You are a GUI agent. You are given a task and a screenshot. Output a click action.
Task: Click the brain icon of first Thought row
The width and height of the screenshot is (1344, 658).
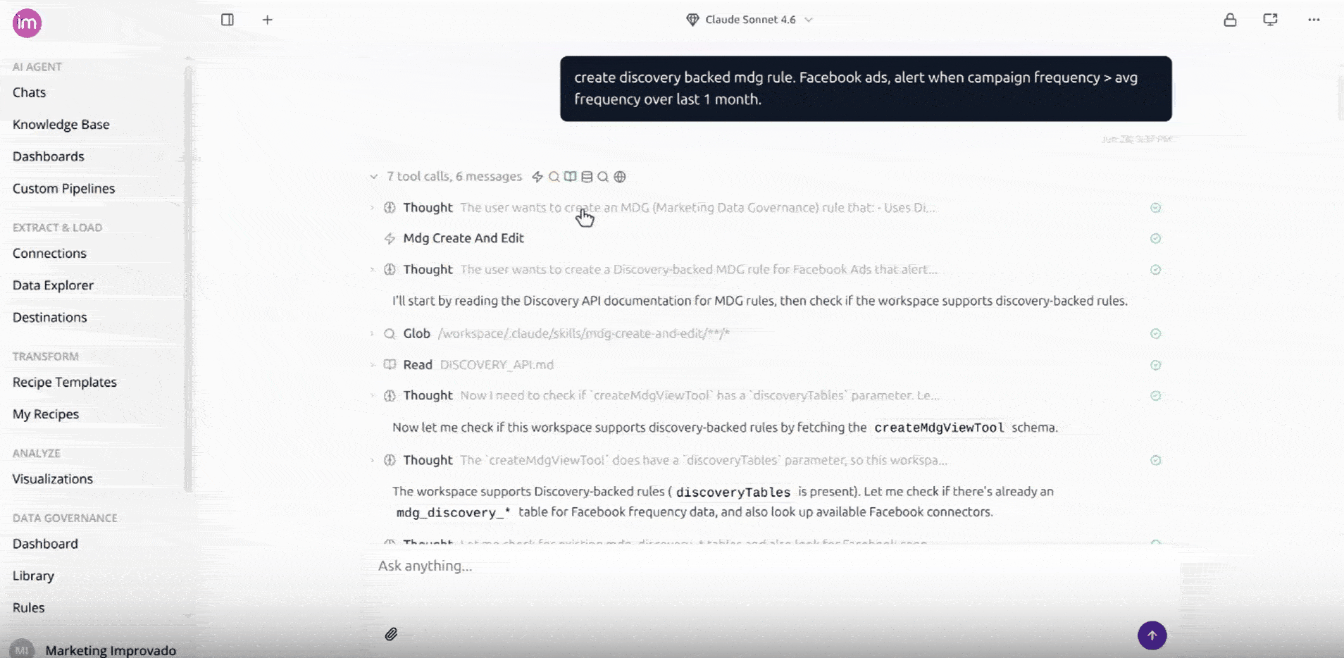390,208
